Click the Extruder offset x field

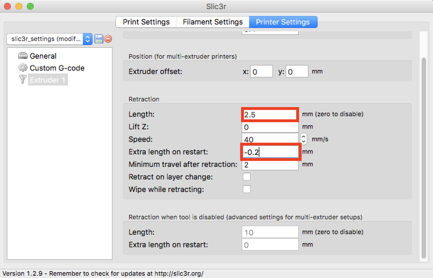261,71
